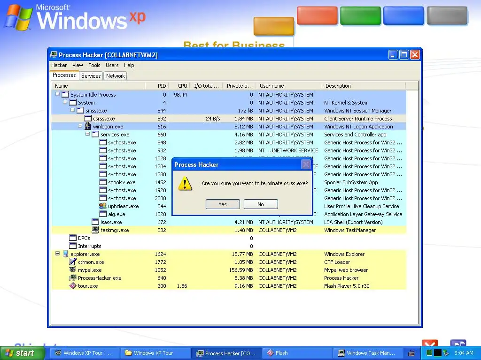Click the taskmgr.exe process icon
Image resolution: width=481 pixels, height=360 pixels.
95,230
